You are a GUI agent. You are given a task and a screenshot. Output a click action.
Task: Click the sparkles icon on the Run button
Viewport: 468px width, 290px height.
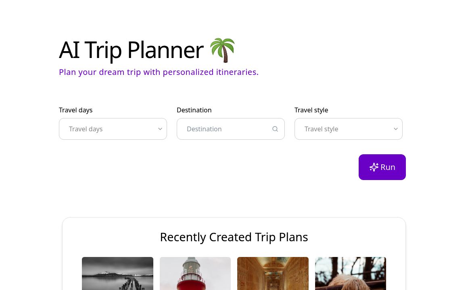[374, 167]
